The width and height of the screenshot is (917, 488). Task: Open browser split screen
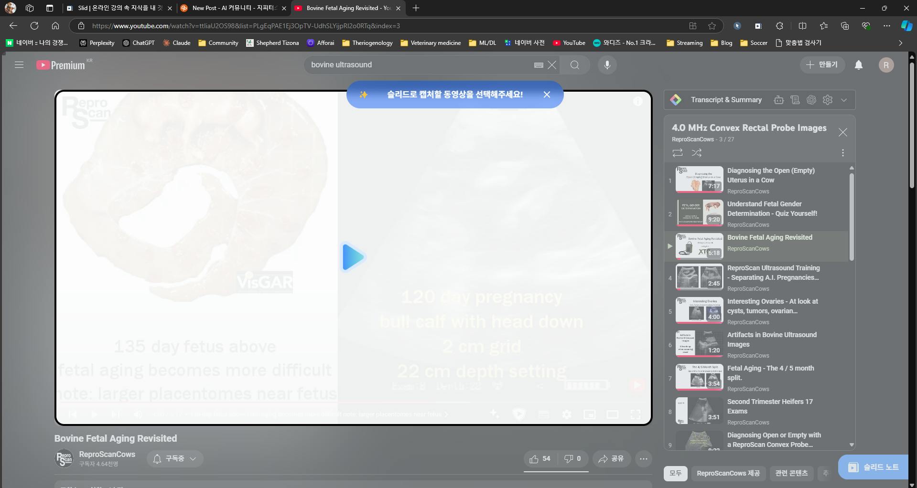click(x=803, y=26)
